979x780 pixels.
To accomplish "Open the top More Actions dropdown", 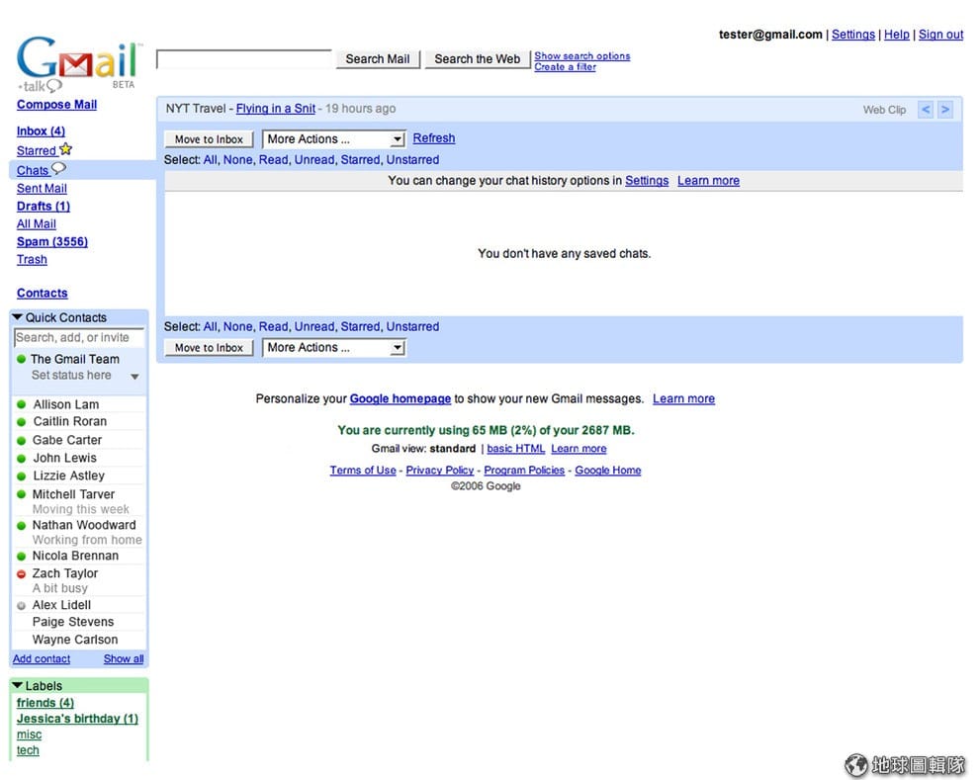I will (334, 139).
